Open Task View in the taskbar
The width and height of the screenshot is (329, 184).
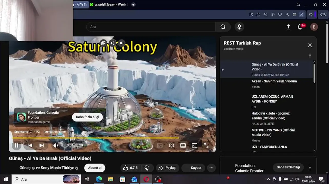[87, 179]
